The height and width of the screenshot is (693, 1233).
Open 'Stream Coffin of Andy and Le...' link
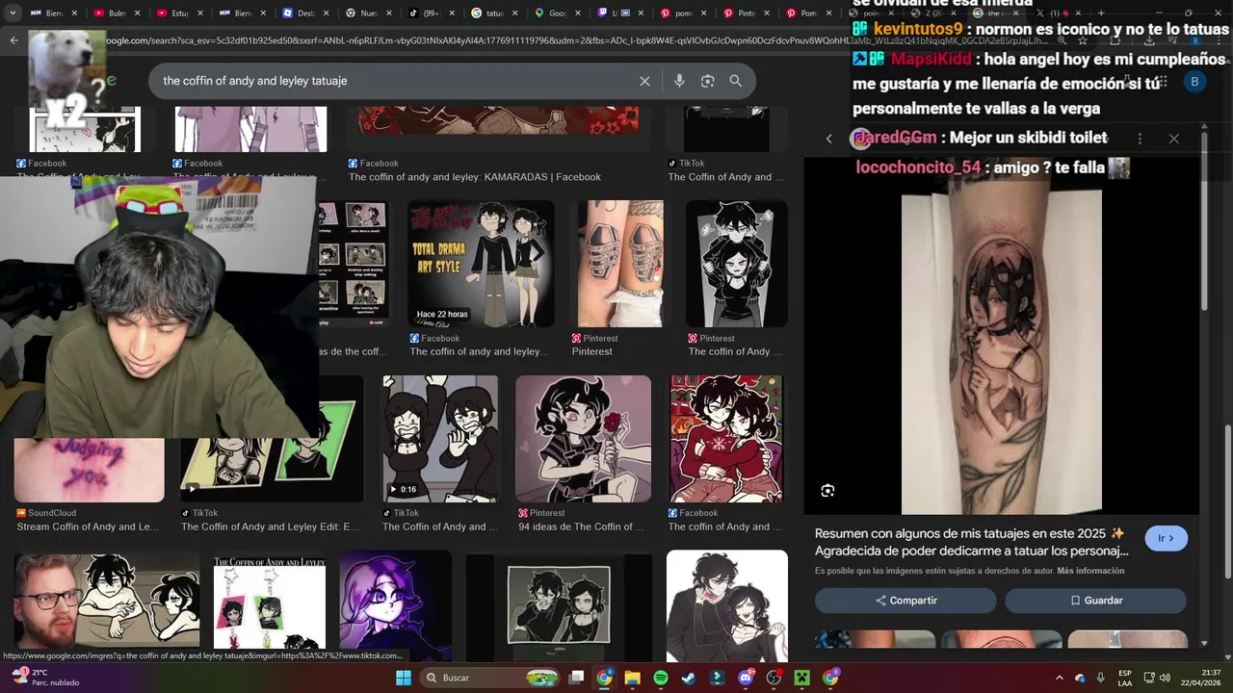pyautogui.click(x=88, y=526)
